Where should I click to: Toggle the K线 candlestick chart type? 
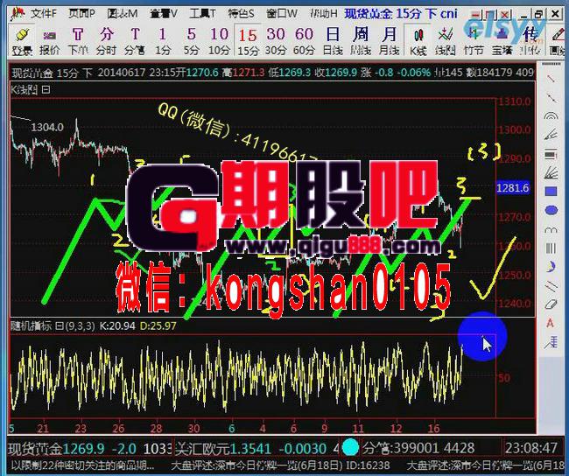click(x=418, y=42)
